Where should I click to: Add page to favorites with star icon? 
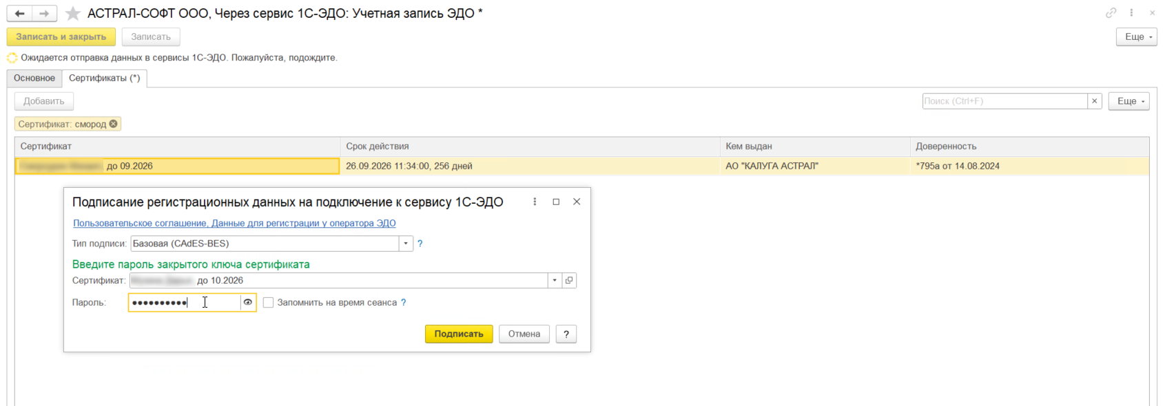pyautogui.click(x=72, y=14)
